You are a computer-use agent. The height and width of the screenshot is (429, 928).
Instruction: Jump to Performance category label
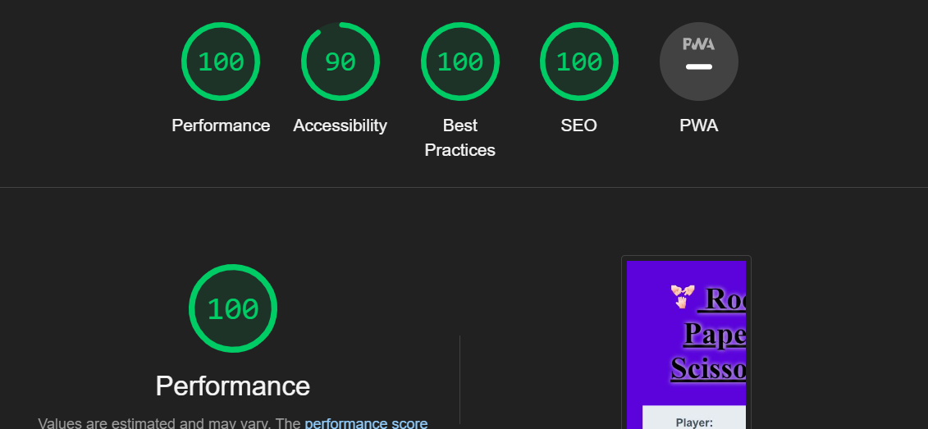pos(221,126)
